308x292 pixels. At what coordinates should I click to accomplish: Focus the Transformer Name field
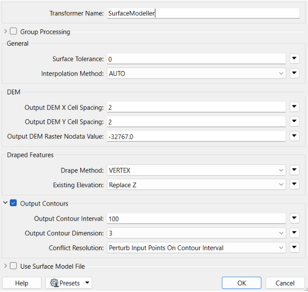204,13
